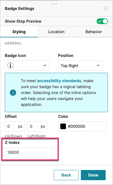Select the Styling tab

[x=19, y=32]
